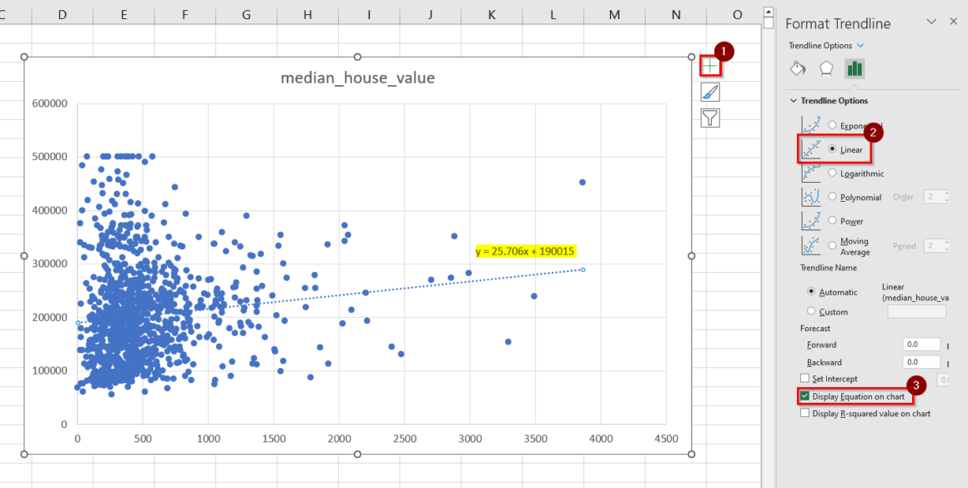Open the Chart Styles brush icon

click(709, 92)
